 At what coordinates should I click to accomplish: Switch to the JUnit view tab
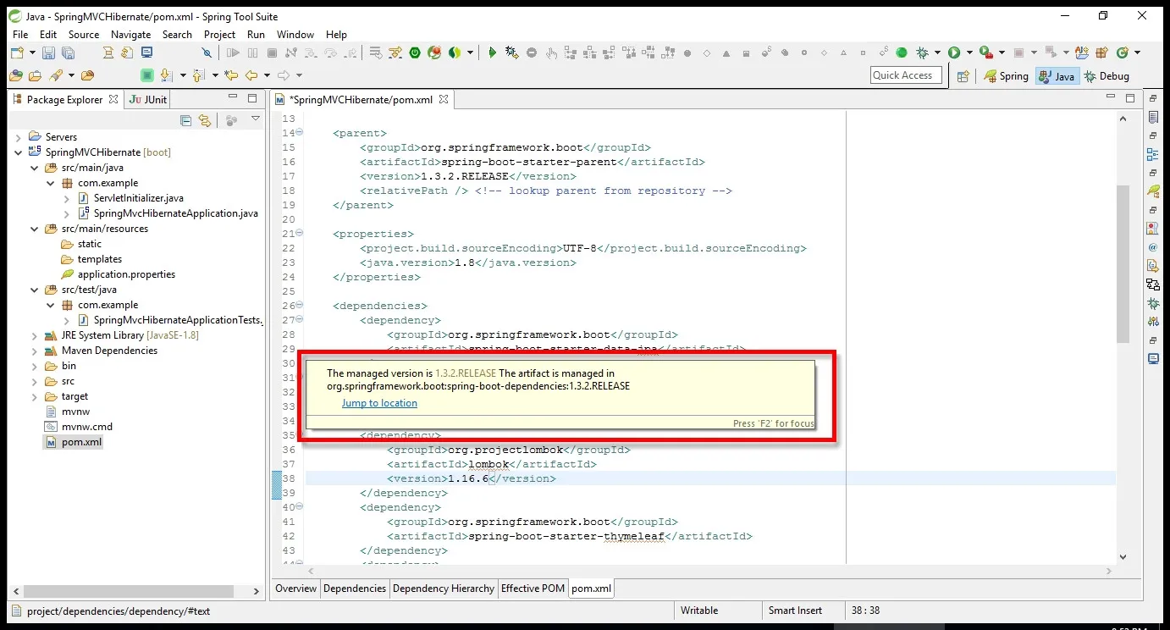[147, 99]
